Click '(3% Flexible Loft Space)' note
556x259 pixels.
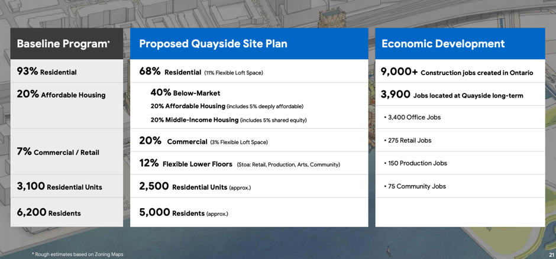click(x=239, y=143)
